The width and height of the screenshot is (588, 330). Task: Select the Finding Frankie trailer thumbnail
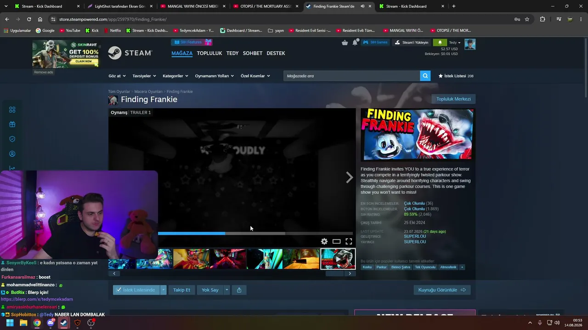[x=338, y=259]
